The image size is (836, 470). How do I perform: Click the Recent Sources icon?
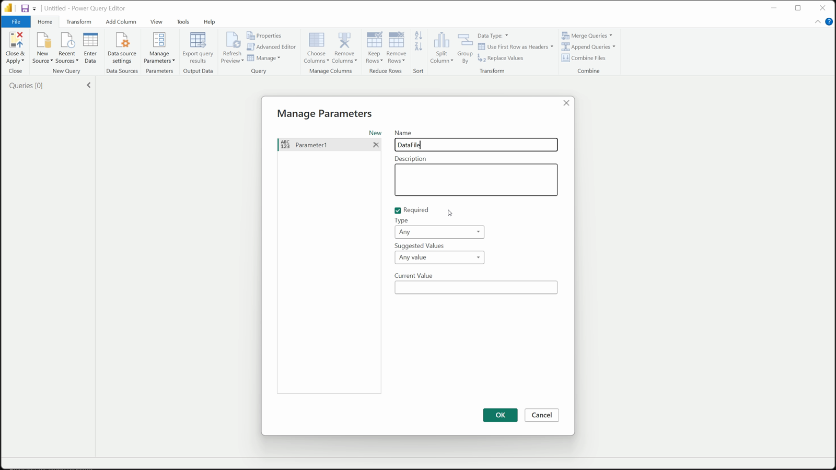coord(67,40)
